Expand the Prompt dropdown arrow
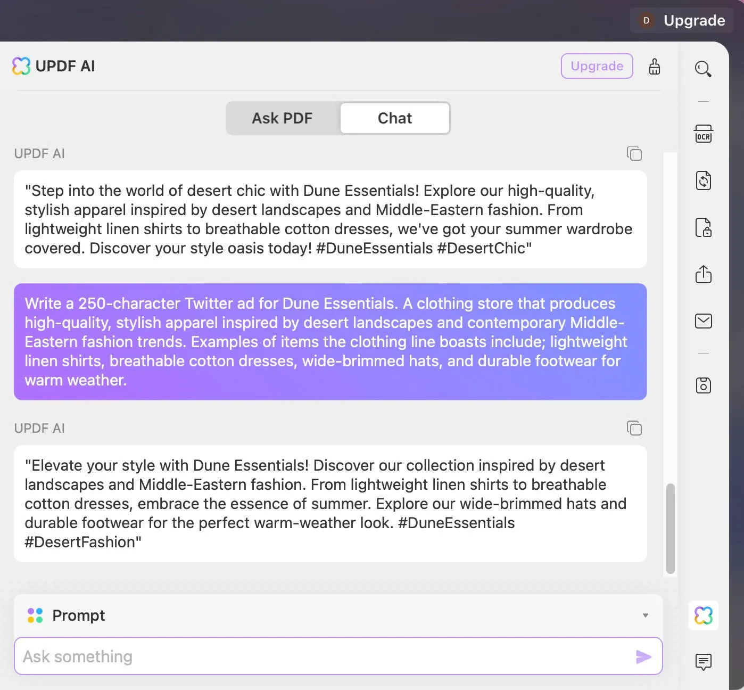This screenshot has width=744, height=690. (646, 615)
